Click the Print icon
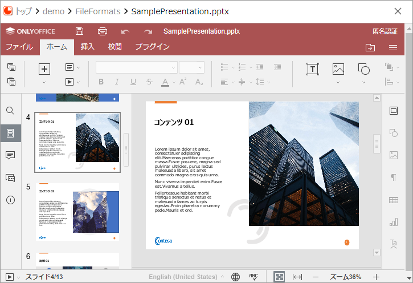 pos(102,31)
